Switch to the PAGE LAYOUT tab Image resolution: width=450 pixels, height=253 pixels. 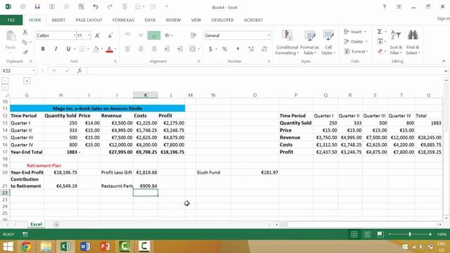click(89, 20)
